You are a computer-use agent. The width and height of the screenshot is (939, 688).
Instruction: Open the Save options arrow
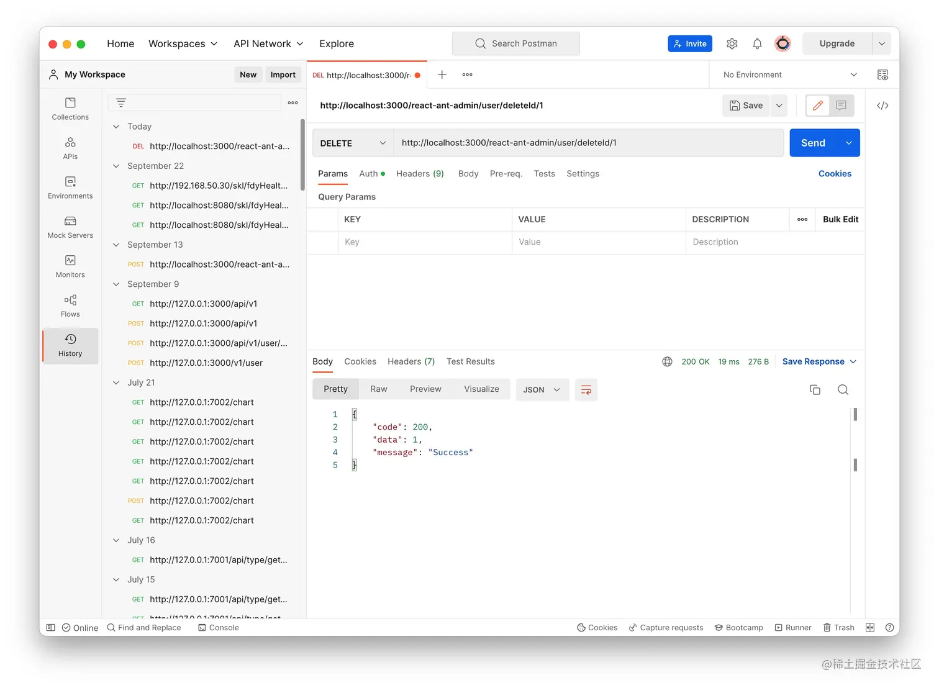(x=779, y=106)
